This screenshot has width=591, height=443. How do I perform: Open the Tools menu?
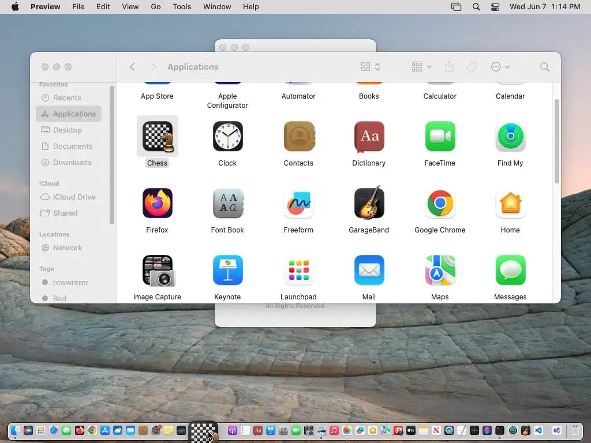tap(182, 7)
